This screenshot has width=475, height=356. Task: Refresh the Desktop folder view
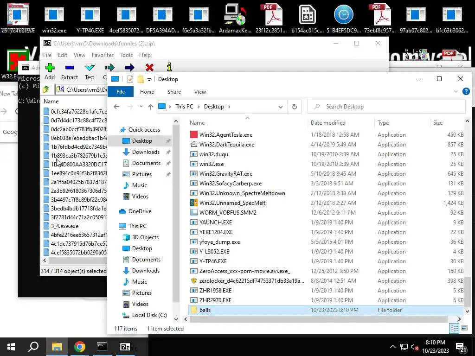click(x=295, y=107)
